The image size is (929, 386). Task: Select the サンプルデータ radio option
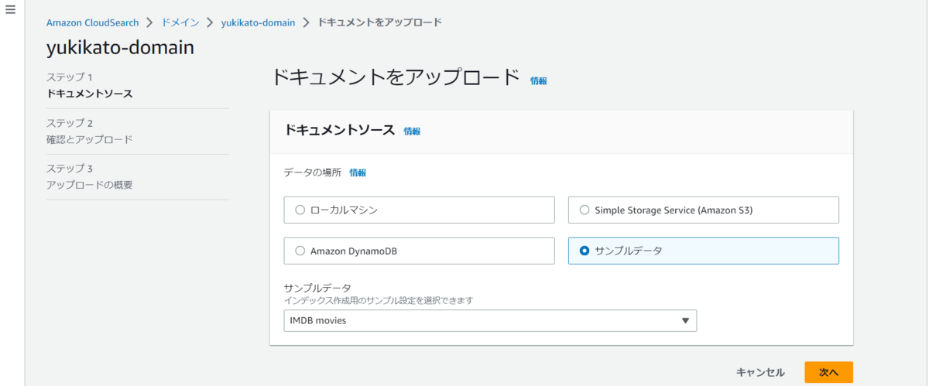[704, 251]
